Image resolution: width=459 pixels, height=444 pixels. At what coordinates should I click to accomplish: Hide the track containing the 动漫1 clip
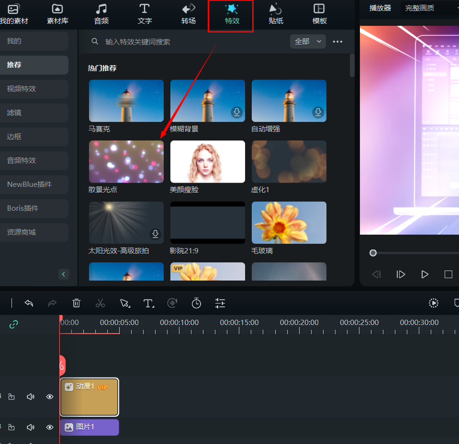point(50,397)
